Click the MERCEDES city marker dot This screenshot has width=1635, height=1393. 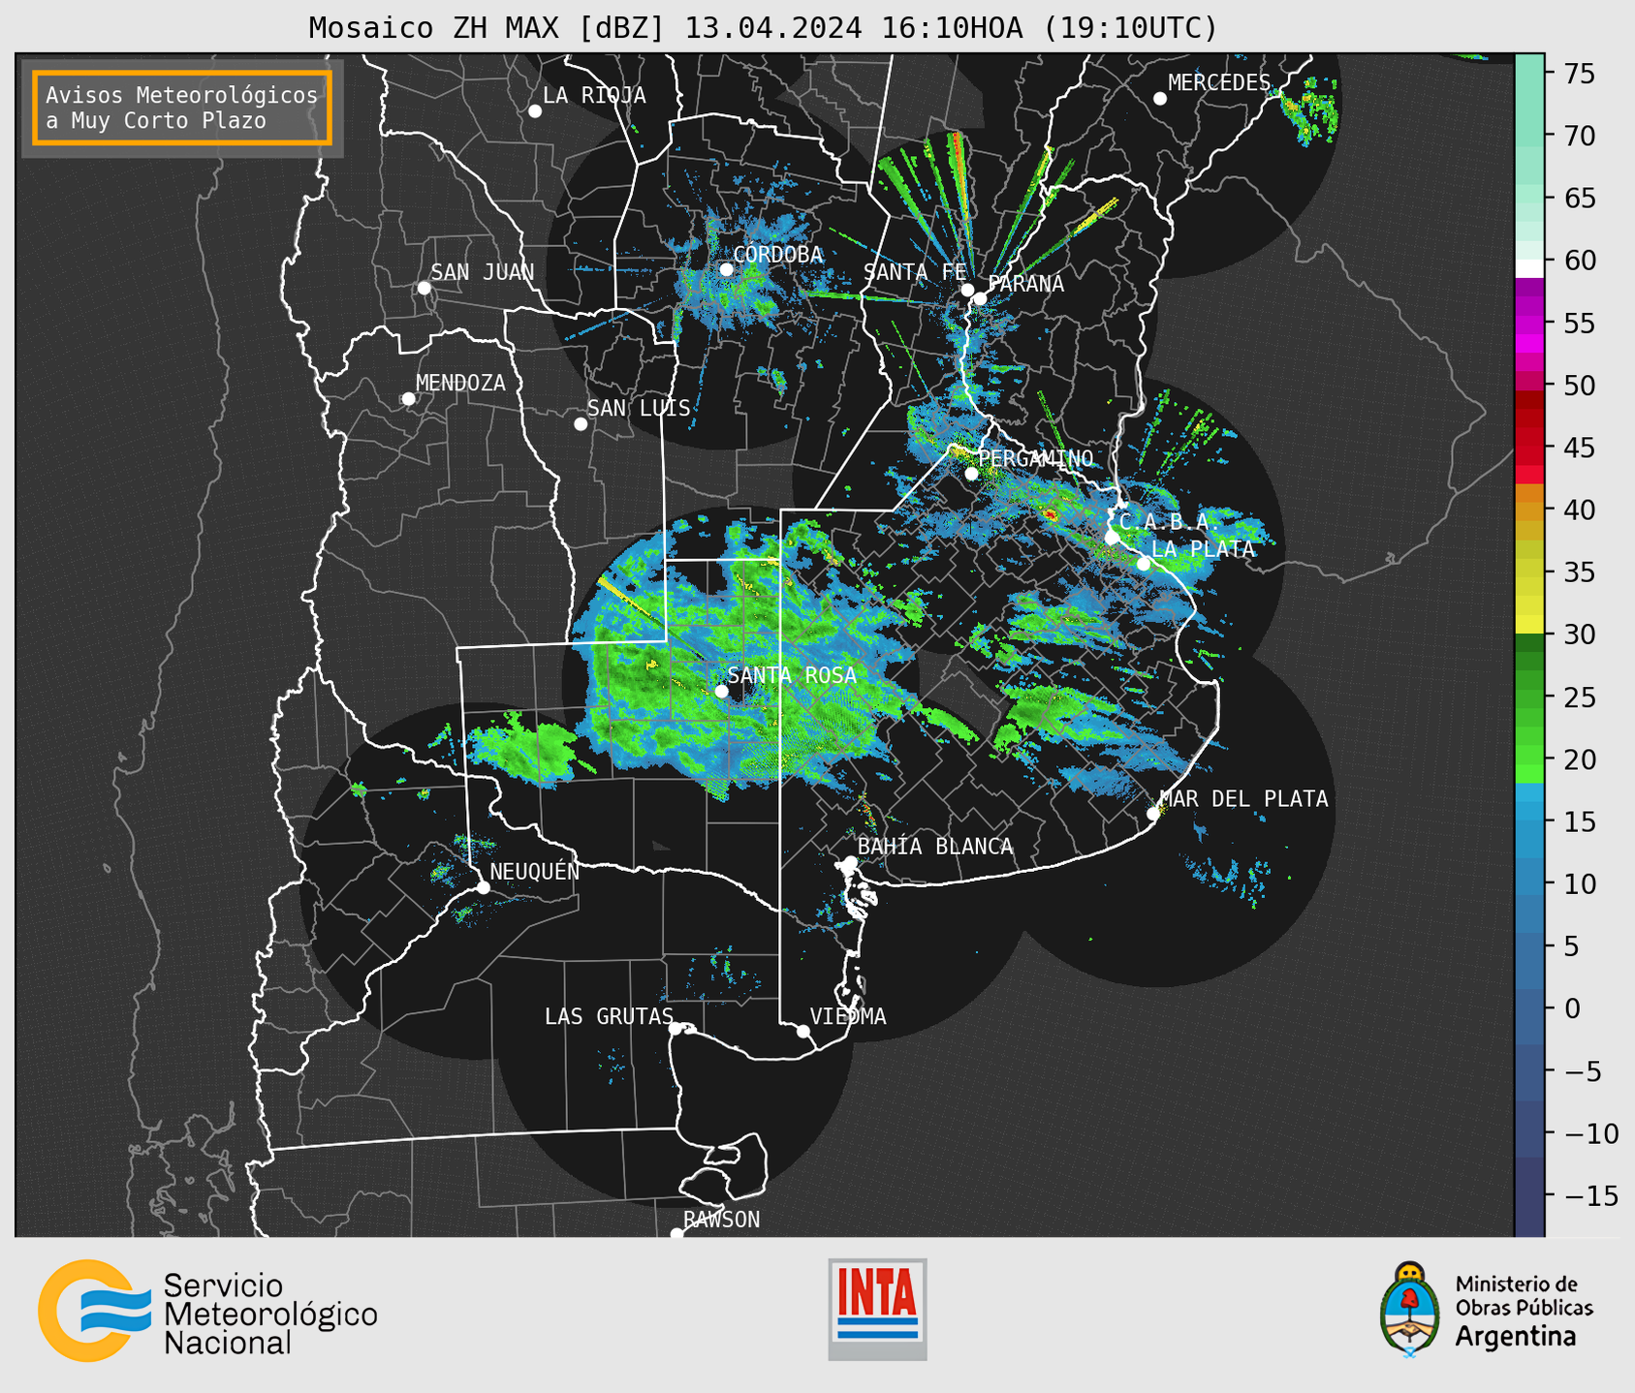point(1160,99)
